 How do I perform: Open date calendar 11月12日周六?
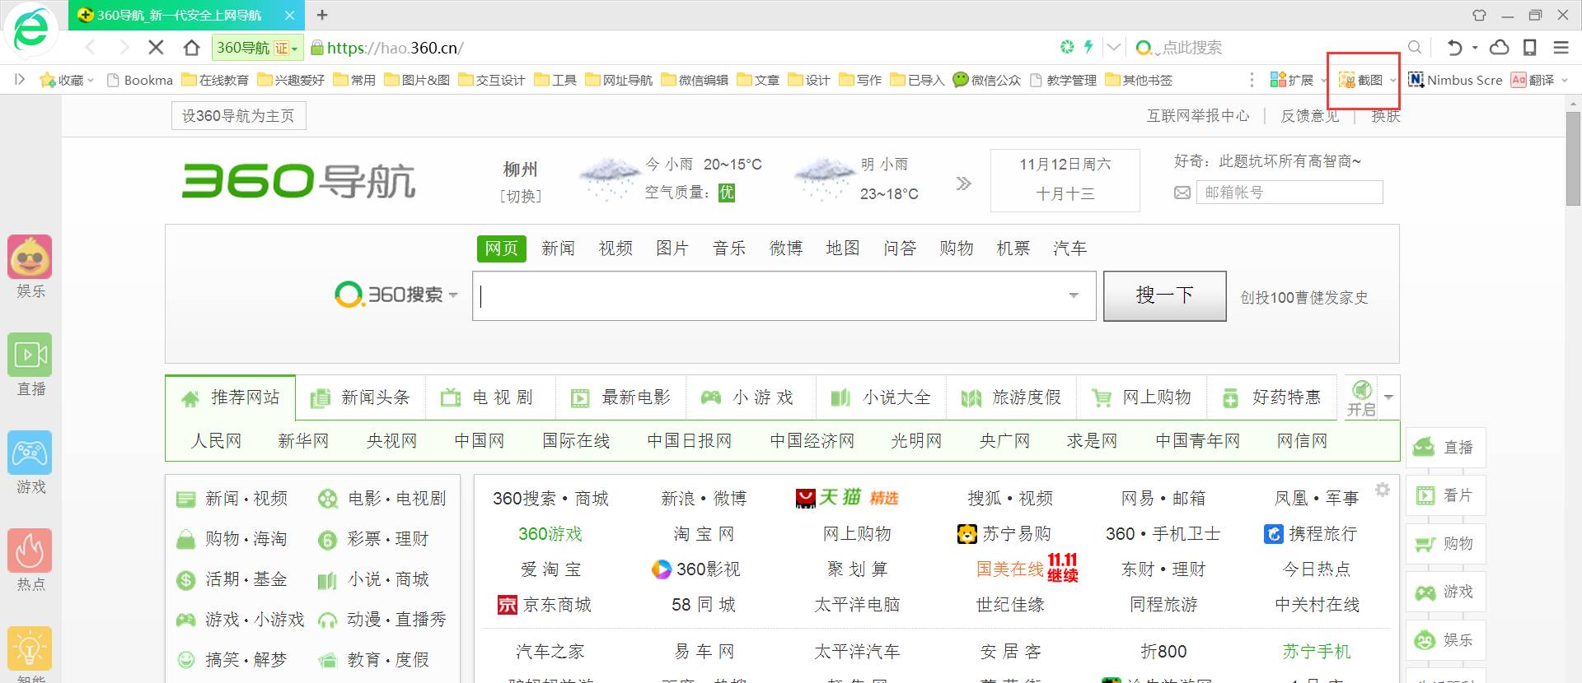pyautogui.click(x=1065, y=180)
